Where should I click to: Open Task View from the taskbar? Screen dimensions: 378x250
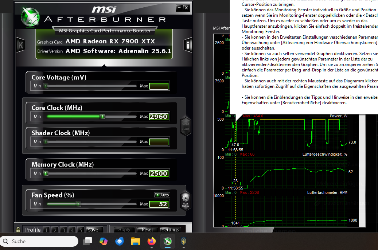(87, 241)
